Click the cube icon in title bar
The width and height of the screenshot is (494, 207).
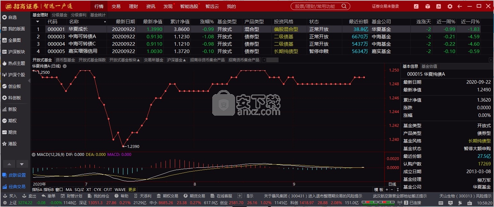427,6
